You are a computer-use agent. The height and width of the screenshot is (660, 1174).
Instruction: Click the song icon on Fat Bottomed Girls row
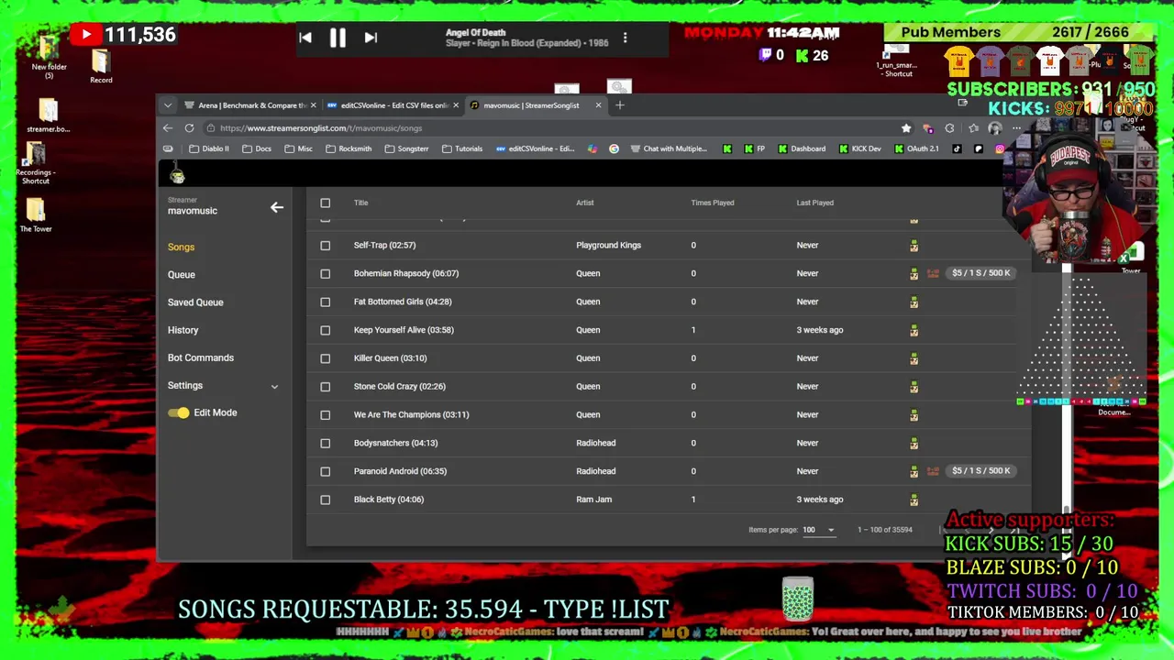[914, 302]
